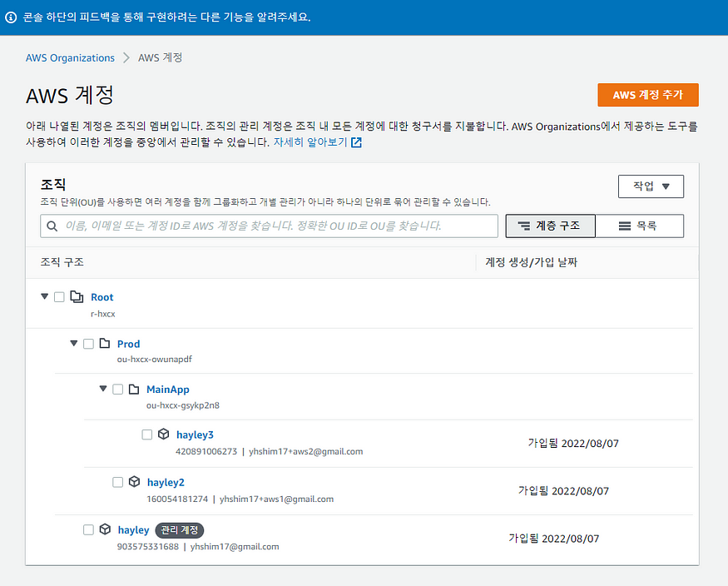Click the MainApp OU folder icon
Image resolution: width=728 pixels, height=586 pixels.
[x=134, y=389]
